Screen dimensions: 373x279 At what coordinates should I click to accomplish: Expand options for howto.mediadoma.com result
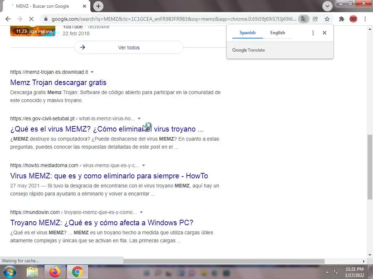point(144,166)
